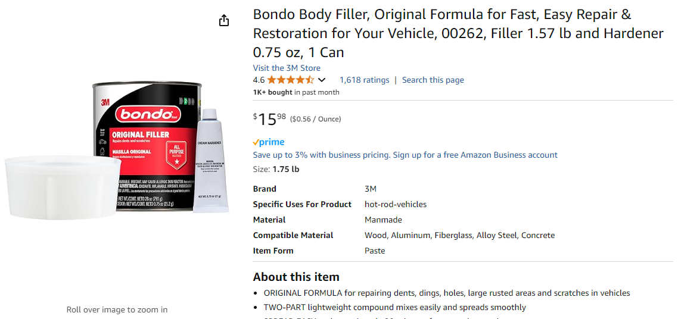Click the Prime logo
678x319 pixels.
[269, 142]
